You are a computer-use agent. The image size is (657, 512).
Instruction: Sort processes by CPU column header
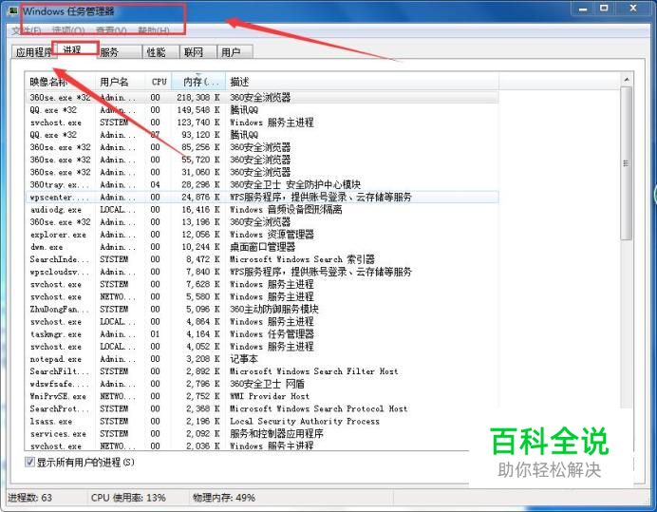(x=159, y=82)
